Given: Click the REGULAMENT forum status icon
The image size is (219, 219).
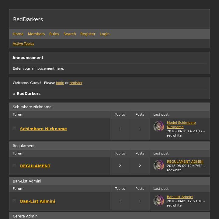Looking at the screenshot, I should coord(14,166).
